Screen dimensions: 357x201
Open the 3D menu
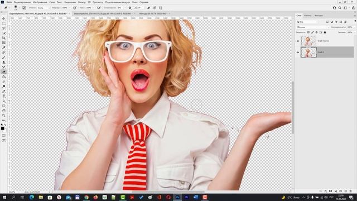89,2
